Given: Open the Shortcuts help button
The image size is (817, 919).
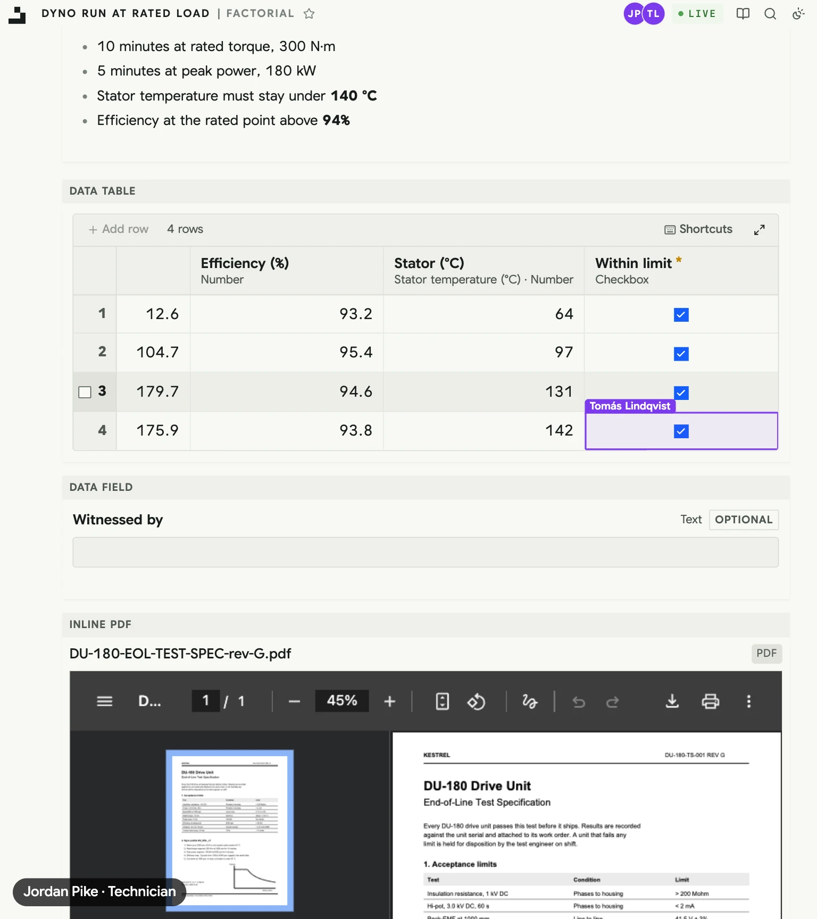Looking at the screenshot, I should (x=698, y=229).
